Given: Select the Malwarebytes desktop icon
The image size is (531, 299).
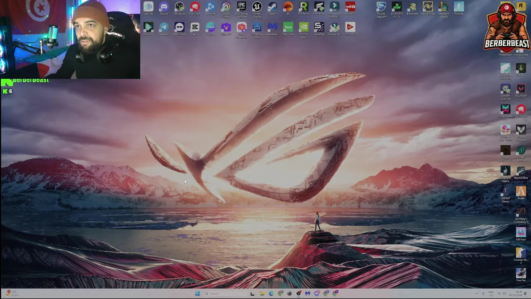Looking at the screenshot, I should click(273, 29).
